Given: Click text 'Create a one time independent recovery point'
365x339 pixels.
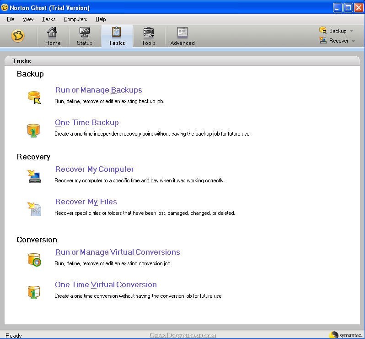Looking at the screenshot, I should click(x=104, y=134).
